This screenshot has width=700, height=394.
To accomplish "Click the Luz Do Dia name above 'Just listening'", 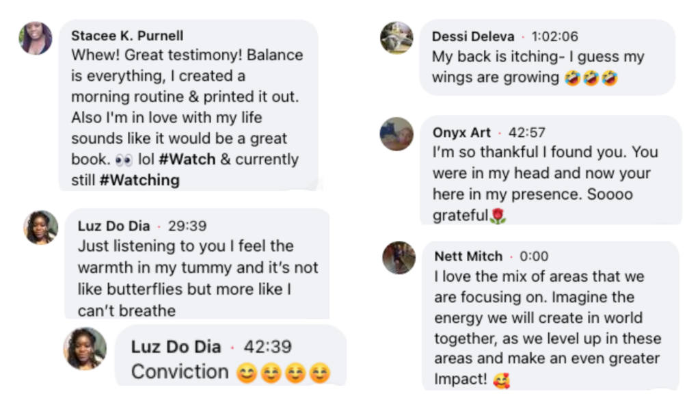I will (x=114, y=226).
